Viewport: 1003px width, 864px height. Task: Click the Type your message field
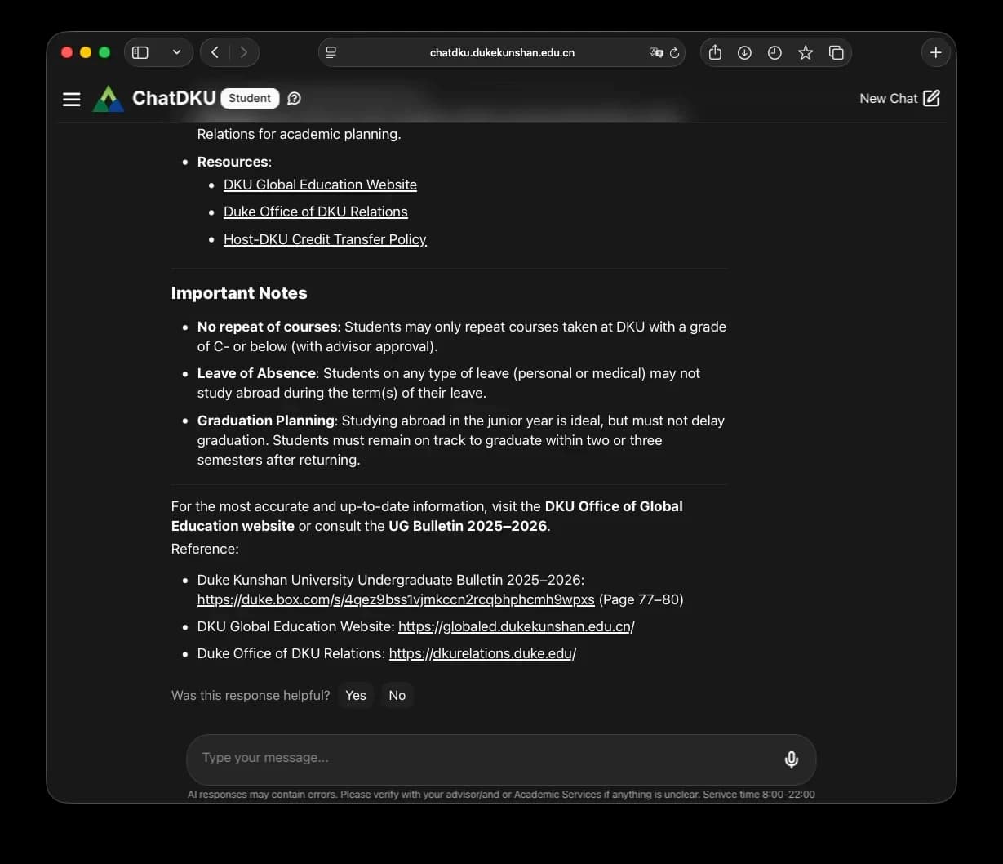[501, 759]
